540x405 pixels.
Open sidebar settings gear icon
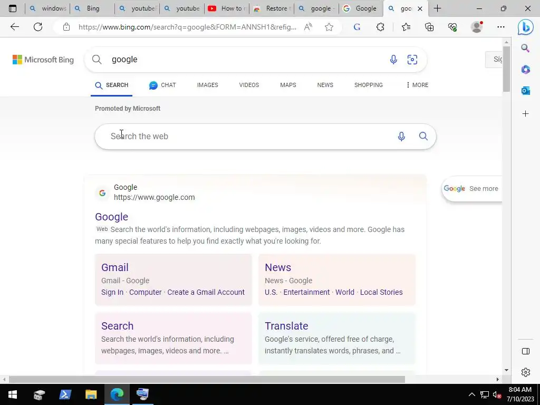tap(526, 372)
